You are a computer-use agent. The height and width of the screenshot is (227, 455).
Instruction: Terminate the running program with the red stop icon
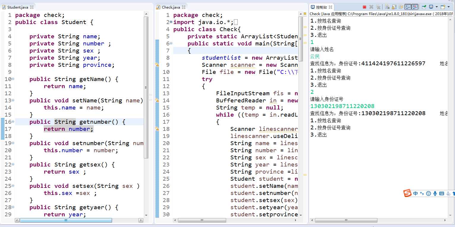click(364, 7)
